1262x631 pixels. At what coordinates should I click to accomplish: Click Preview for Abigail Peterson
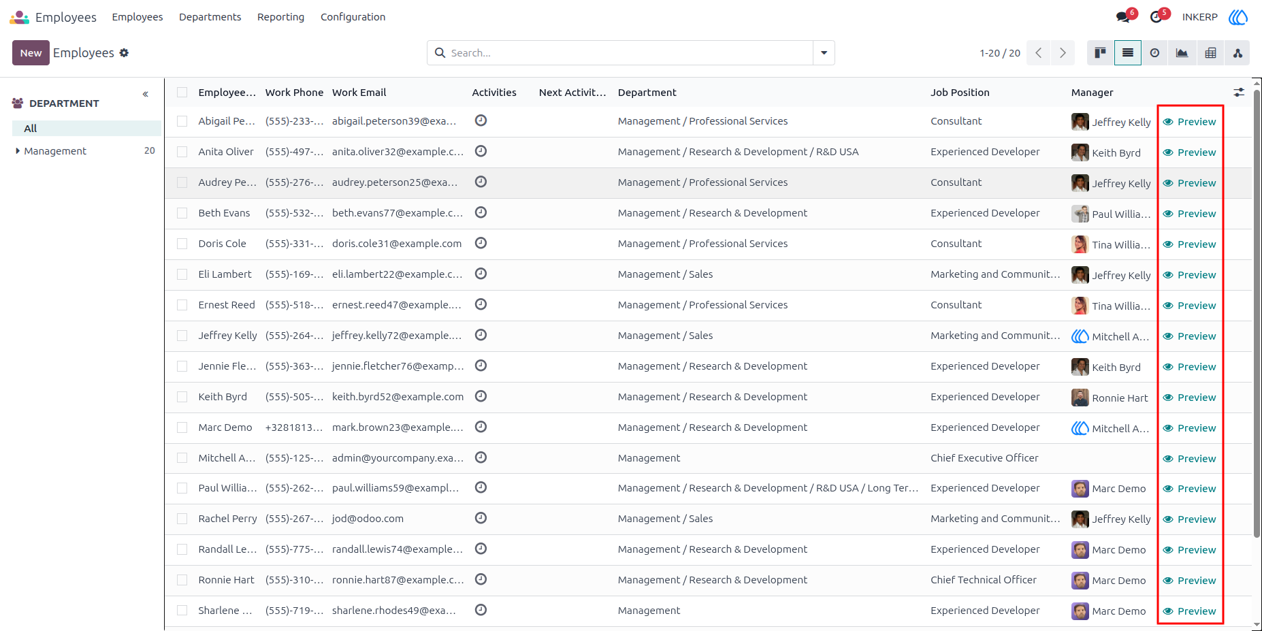click(x=1189, y=122)
